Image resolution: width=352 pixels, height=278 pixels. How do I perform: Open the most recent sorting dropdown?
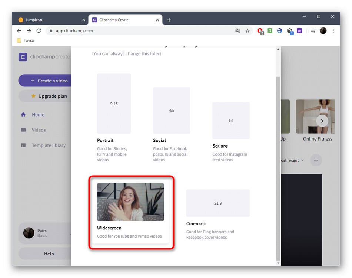point(293,160)
